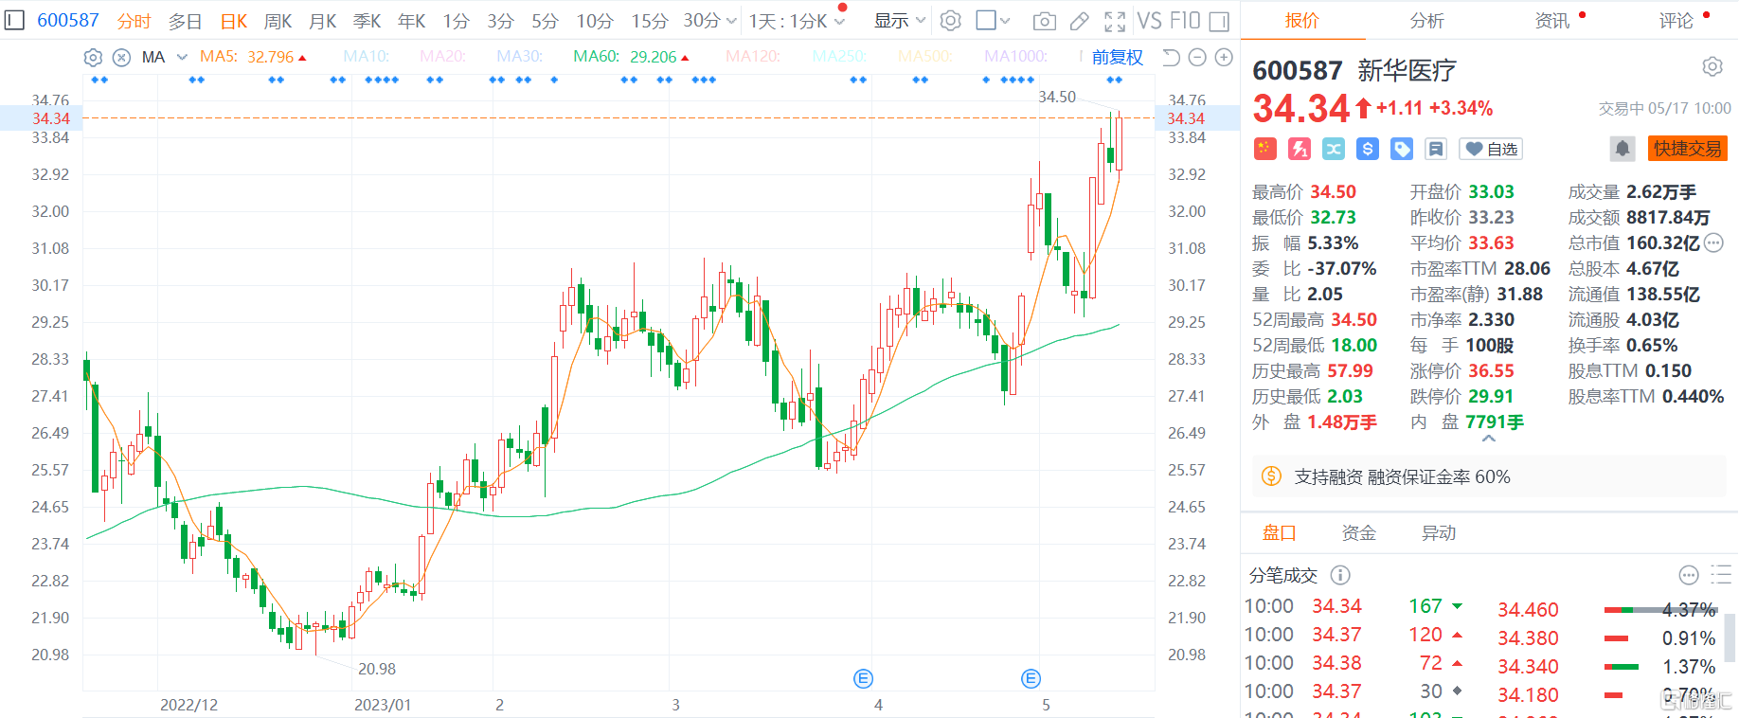
Task: Open more options ellipsis in 分笔成交
Action: tap(1689, 575)
